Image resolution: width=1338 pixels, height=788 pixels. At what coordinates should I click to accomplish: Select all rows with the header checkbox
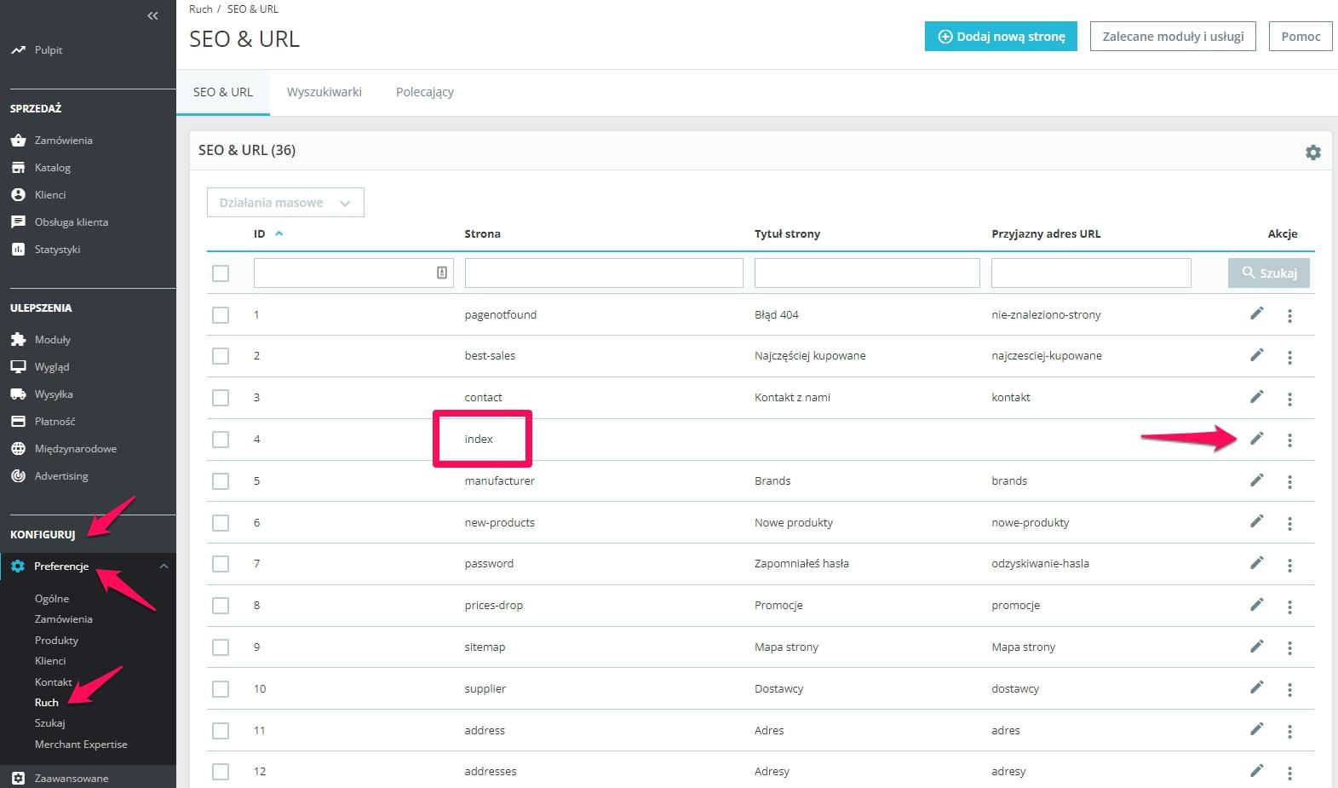[x=221, y=273]
